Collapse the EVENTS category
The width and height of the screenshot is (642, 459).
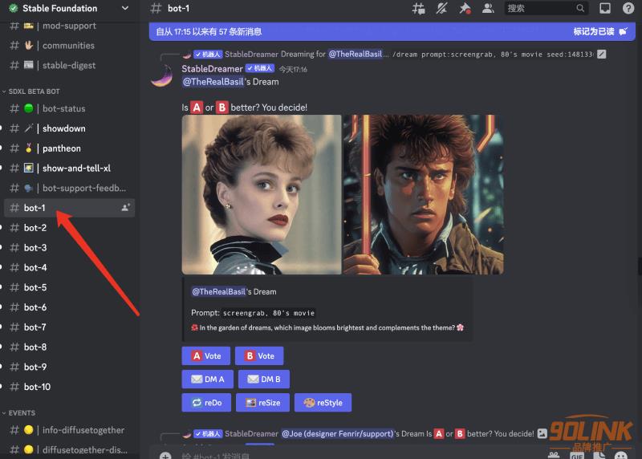point(18,413)
